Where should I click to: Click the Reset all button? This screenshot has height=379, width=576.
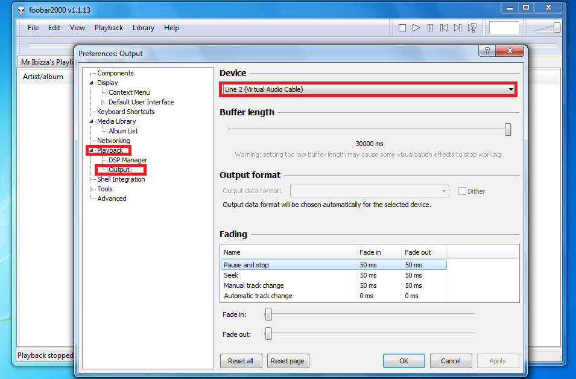(241, 361)
